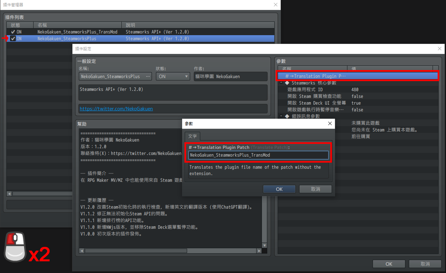
Task: Click the 您尚未在 Steam 上購買本遊戲 value
Action: [385, 130]
